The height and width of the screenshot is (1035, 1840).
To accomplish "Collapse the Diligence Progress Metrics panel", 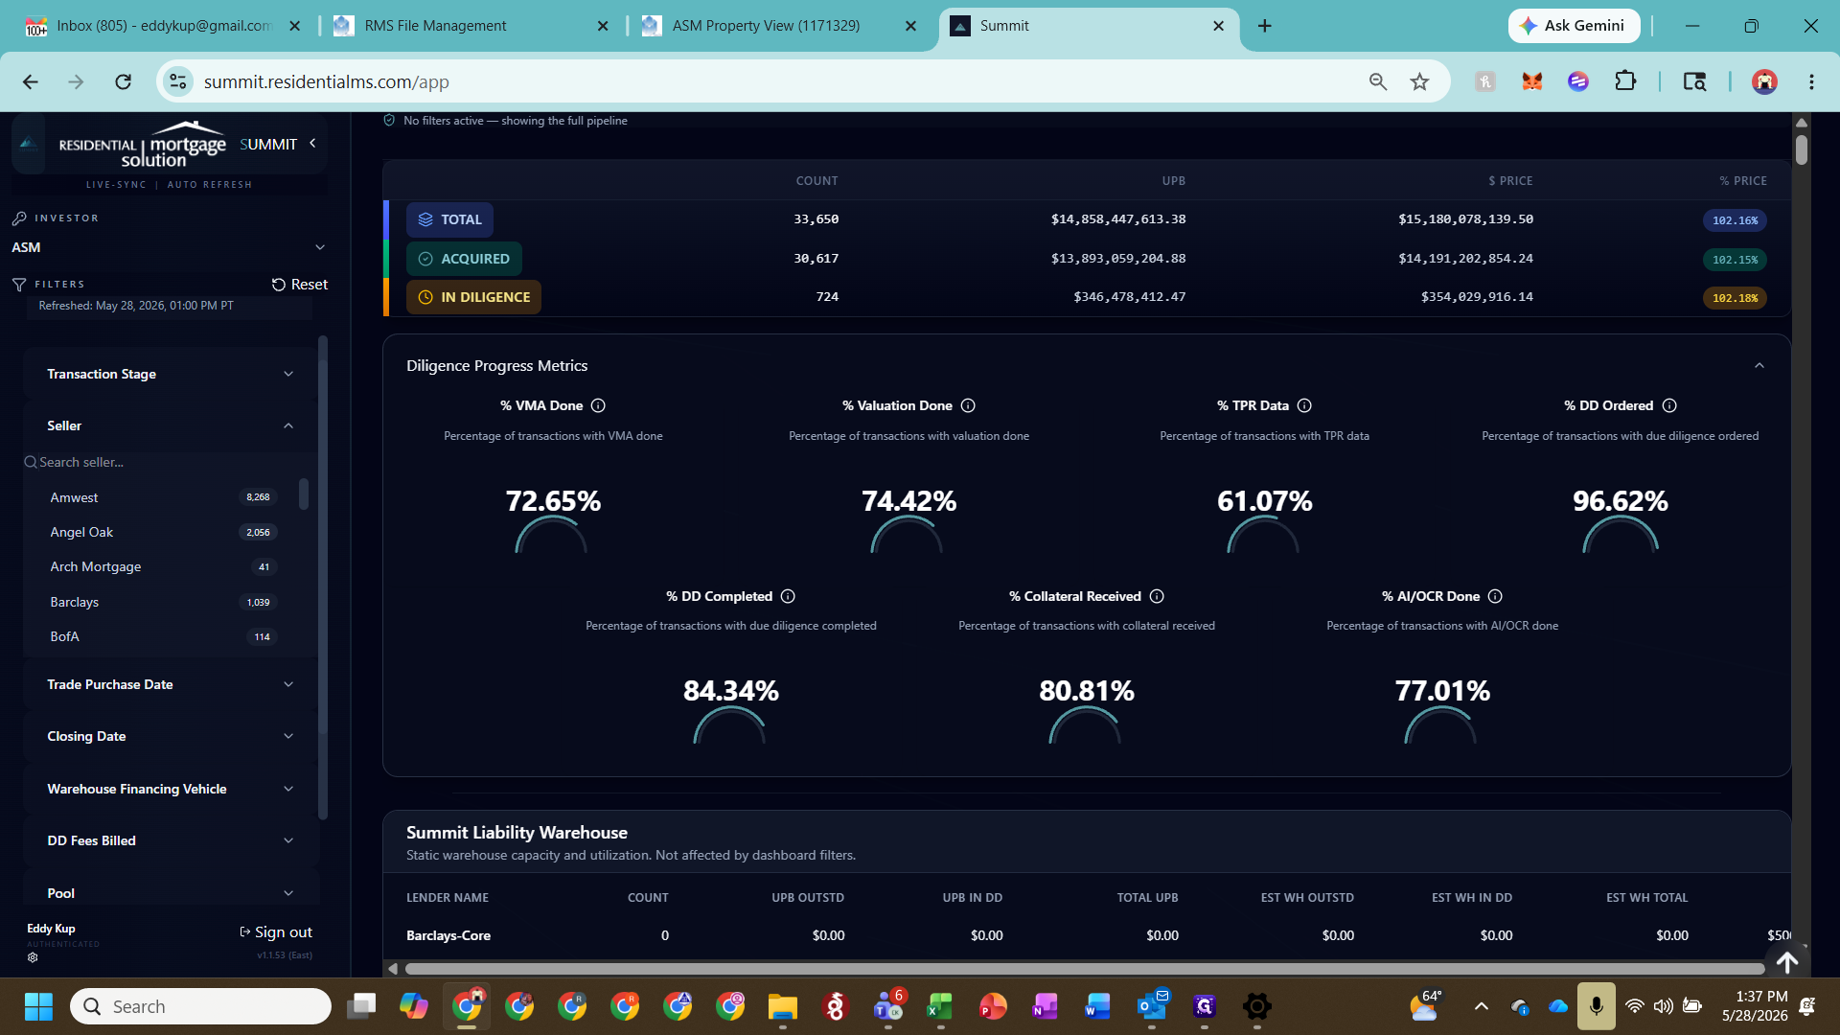I will pos(1759,365).
